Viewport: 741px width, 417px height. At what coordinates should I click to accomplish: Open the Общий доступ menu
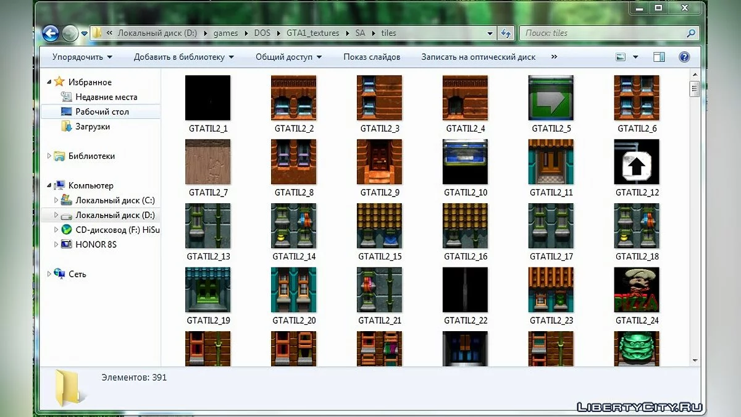[288, 57]
